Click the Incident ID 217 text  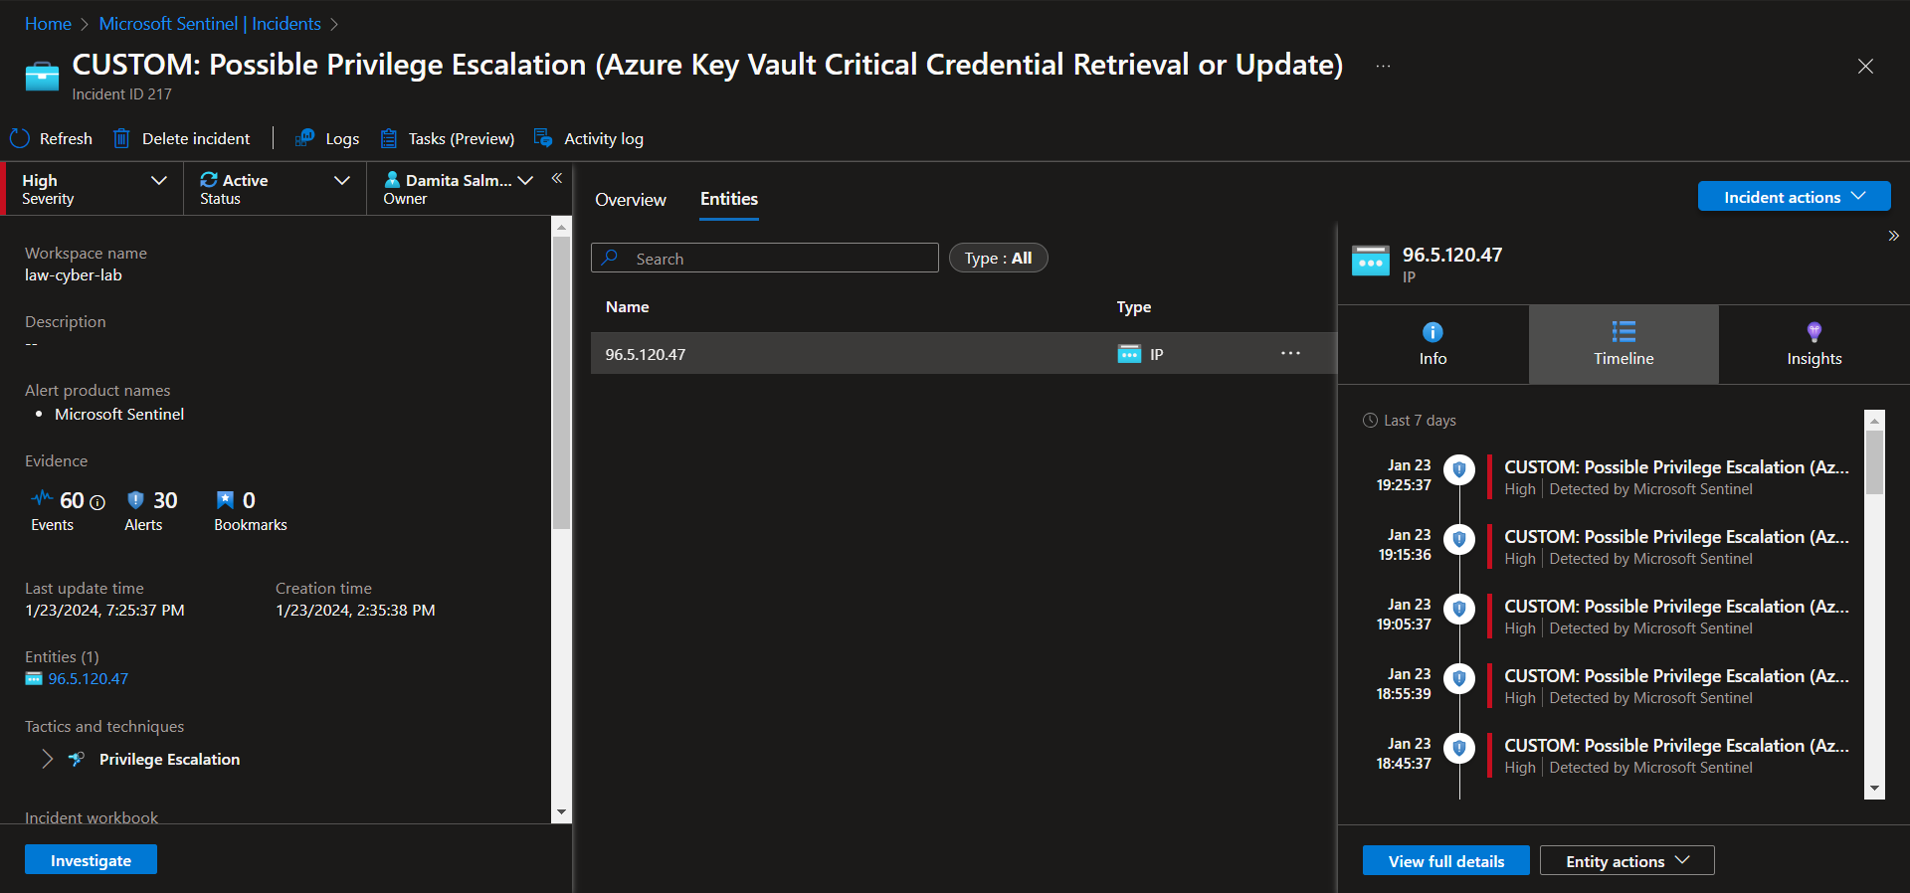121,94
